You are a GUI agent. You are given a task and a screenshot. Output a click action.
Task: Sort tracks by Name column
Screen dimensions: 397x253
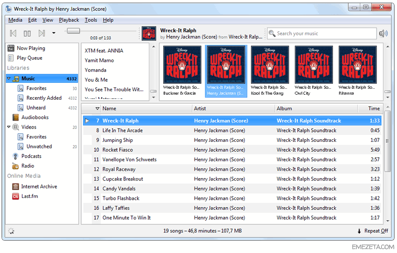coord(146,109)
